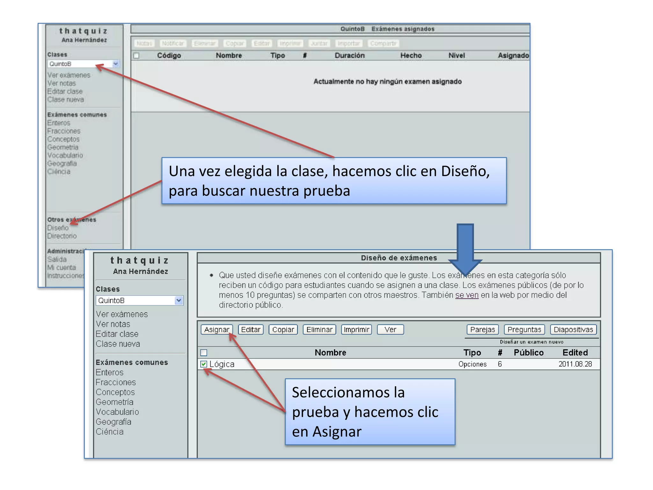The image size is (653, 490).
Task: Click the Copiar button in the lower window
Action: coord(283,330)
